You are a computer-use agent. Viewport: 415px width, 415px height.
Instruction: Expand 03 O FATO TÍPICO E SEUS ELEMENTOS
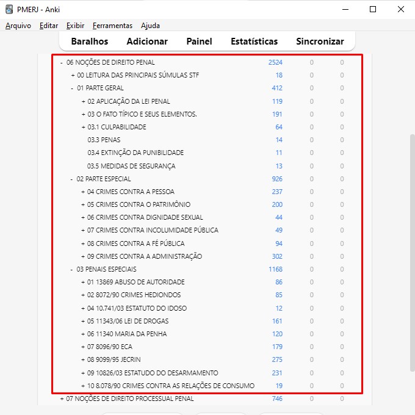[84, 114]
